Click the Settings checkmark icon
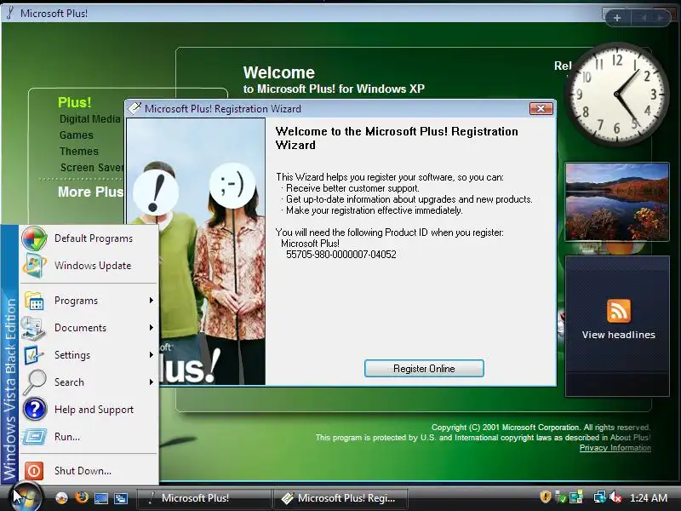The image size is (681, 511). coord(33,355)
